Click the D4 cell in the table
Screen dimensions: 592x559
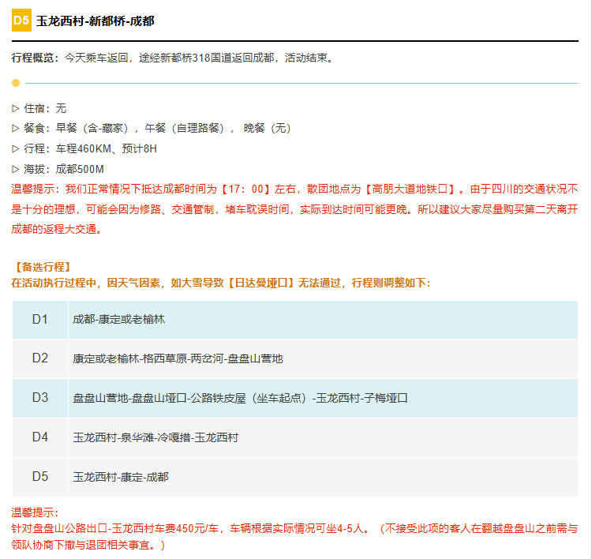tap(40, 437)
